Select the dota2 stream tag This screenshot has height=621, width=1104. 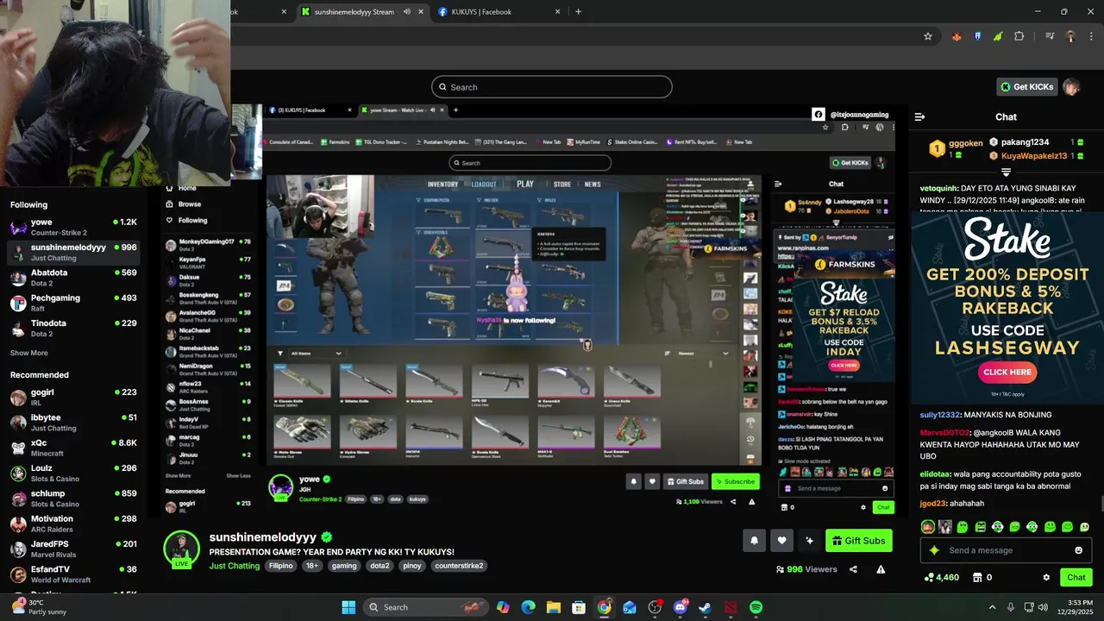click(380, 566)
